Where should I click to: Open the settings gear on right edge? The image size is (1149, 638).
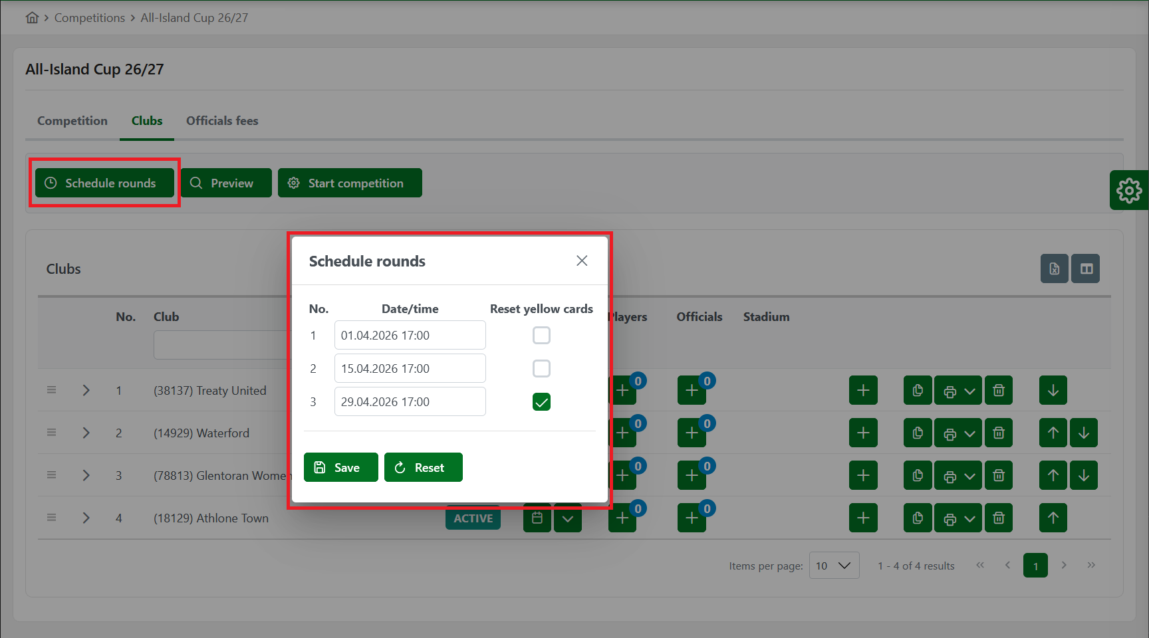[x=1129, y=191]
